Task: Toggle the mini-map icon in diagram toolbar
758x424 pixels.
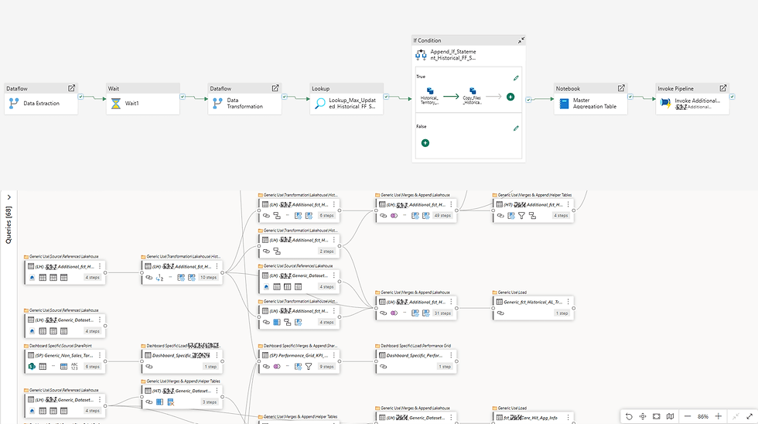Action: pyautogui.click(x=670, y=416)
